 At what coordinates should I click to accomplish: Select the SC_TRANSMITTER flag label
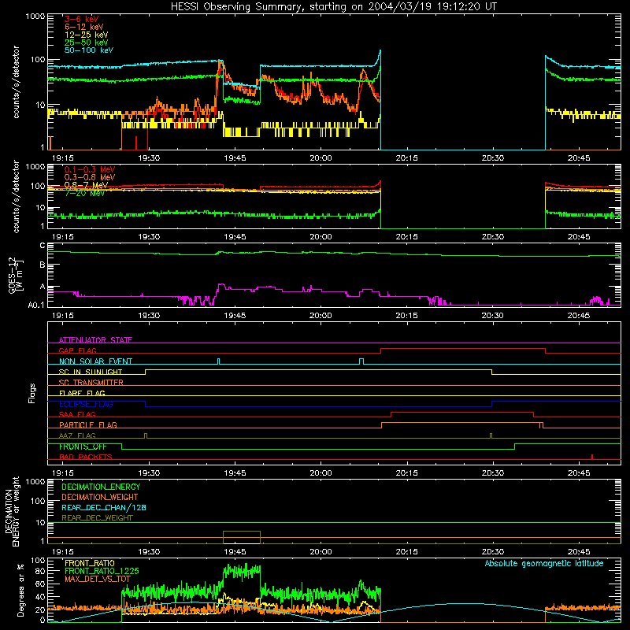coord(91,383)
